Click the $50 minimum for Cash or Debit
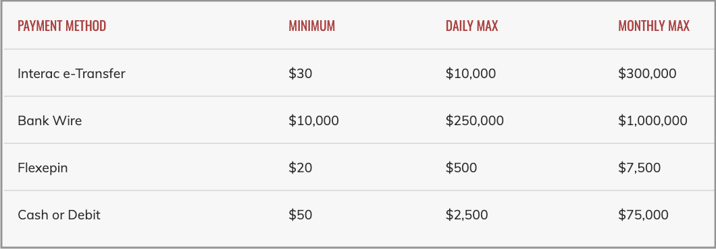Viewport: 716px width, 249px height. (x=301, y=215)
